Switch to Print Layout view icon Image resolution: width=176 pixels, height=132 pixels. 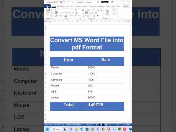click(101, 125)
